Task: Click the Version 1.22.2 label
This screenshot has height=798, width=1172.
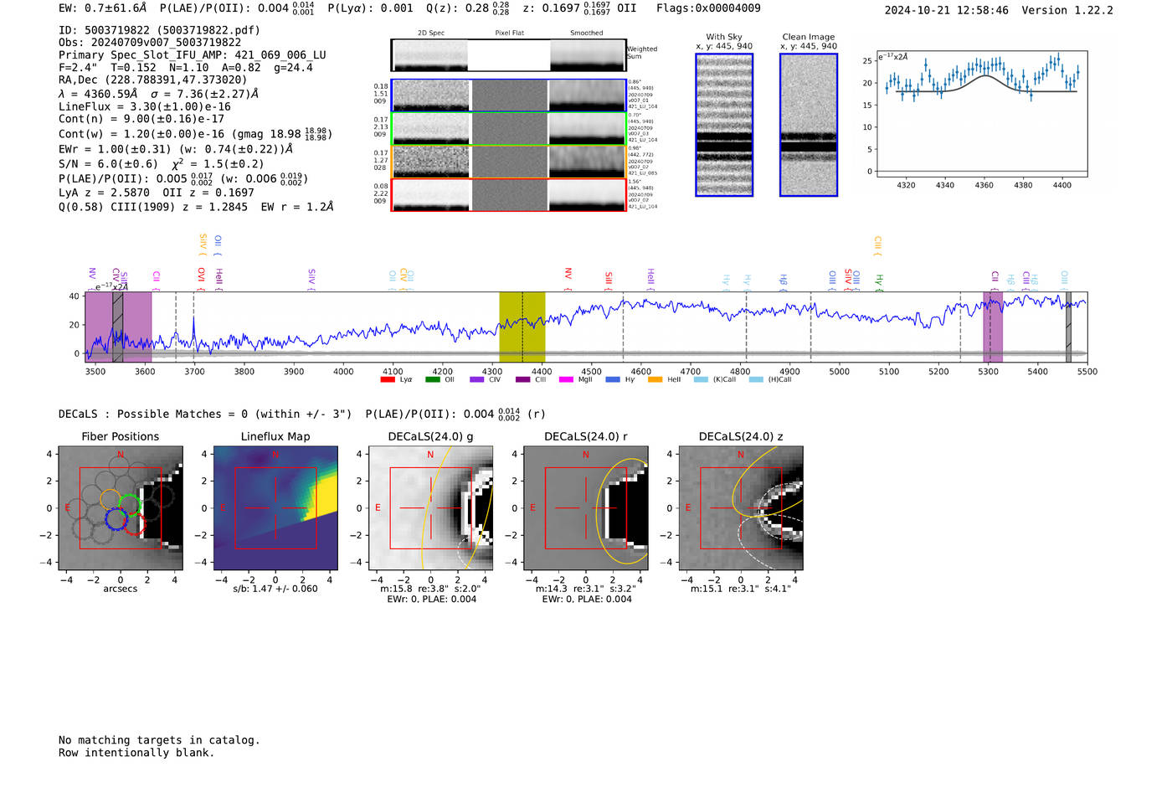Action: coord(1067,10)
